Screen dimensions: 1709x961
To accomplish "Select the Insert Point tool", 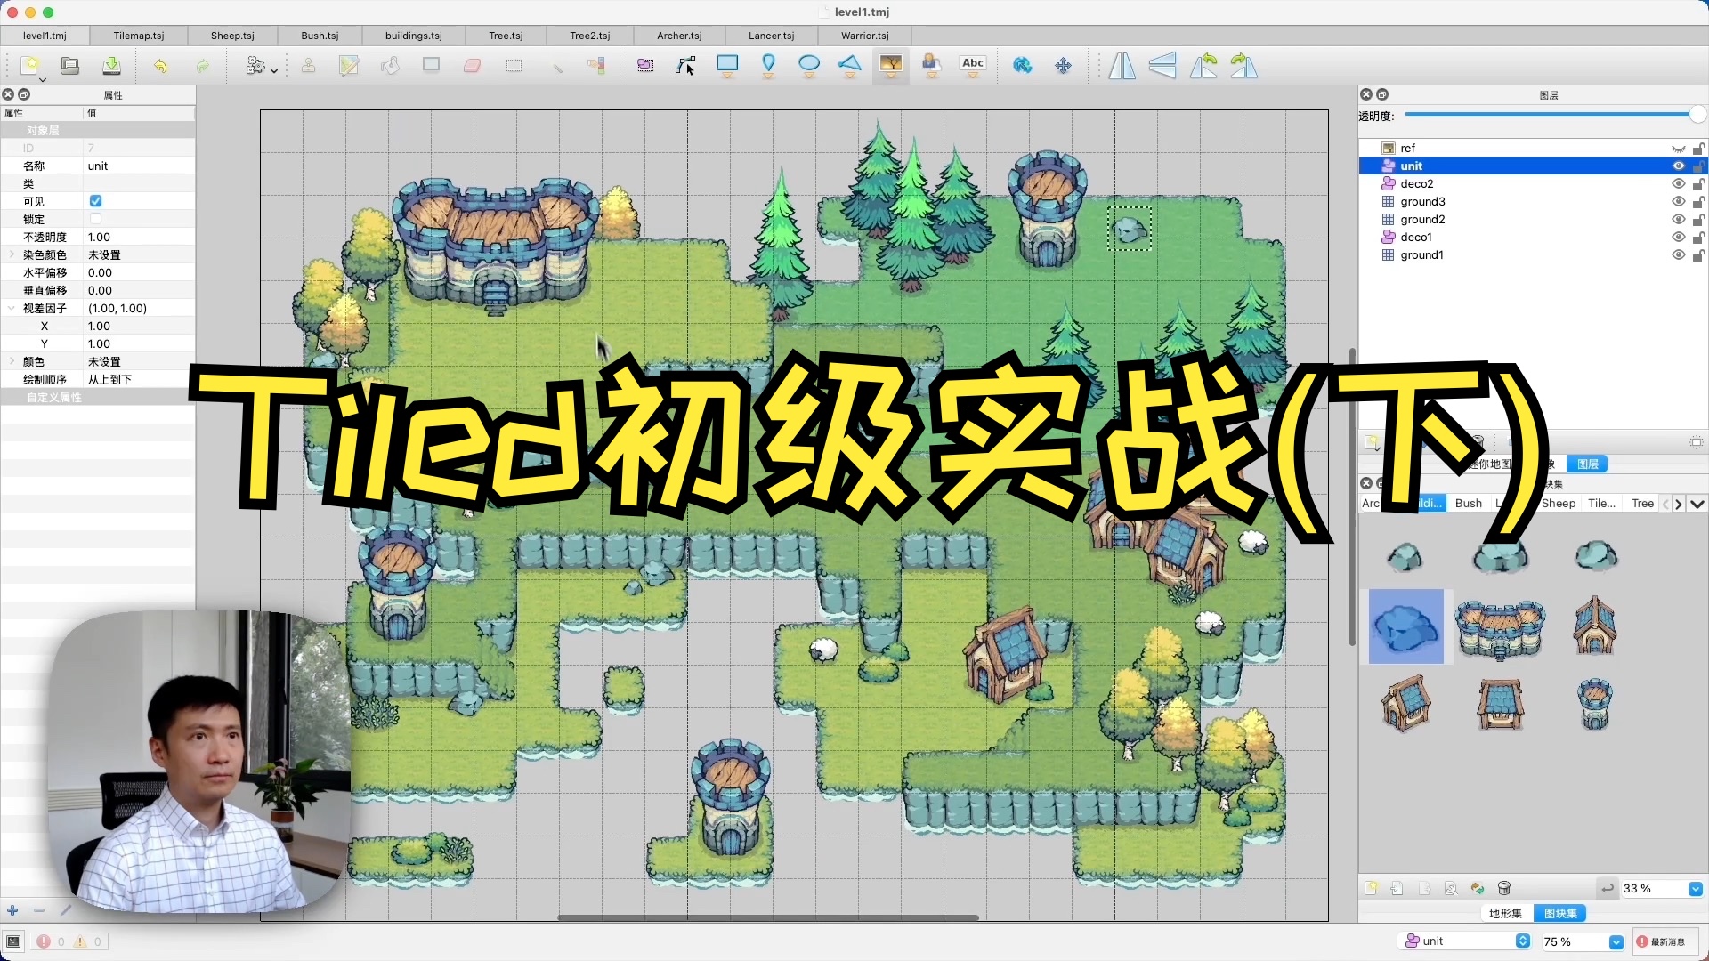I will [x=768, y=65].
